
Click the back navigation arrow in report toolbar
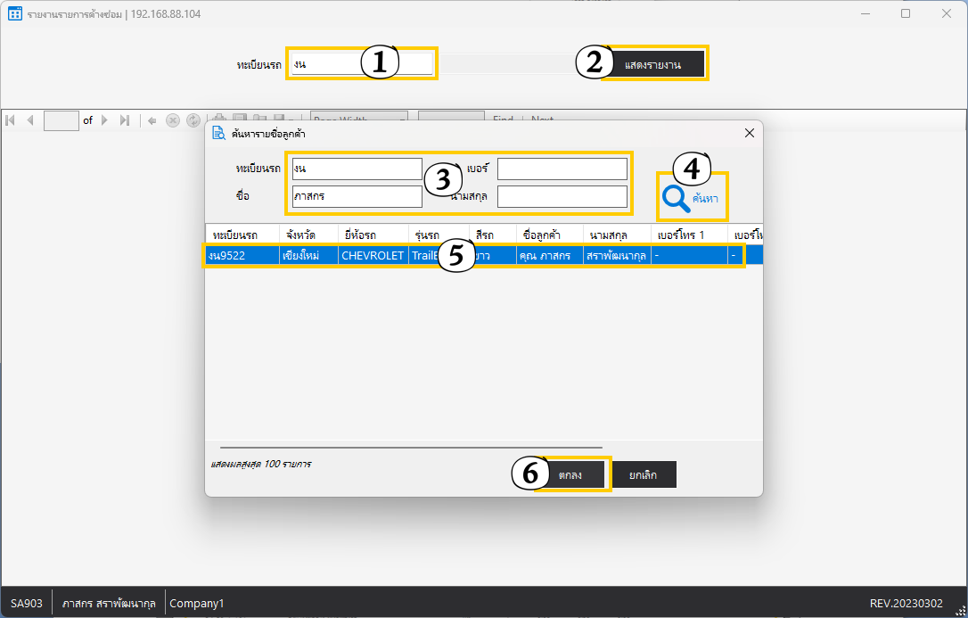click(152, 120)
